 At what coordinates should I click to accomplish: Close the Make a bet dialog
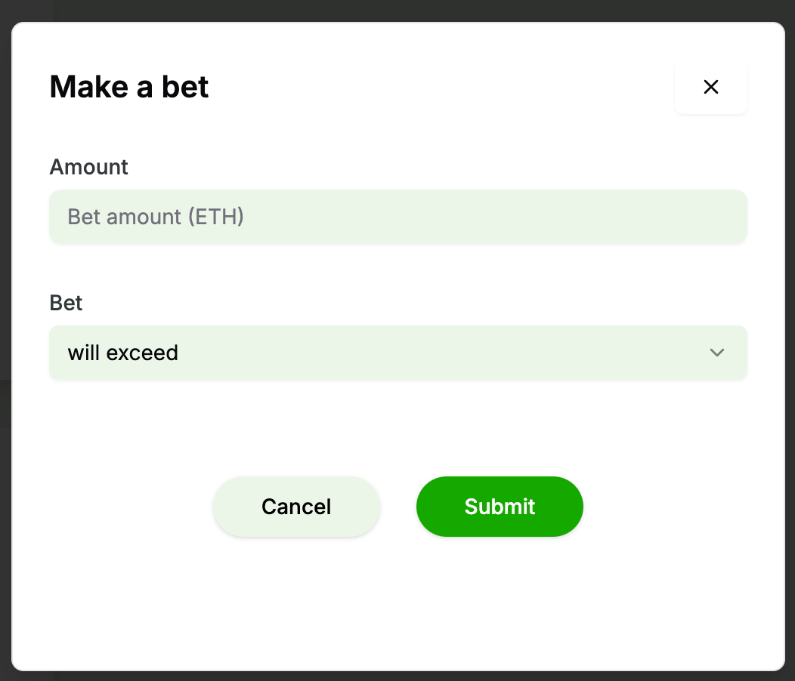tap(711, 87)
